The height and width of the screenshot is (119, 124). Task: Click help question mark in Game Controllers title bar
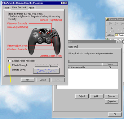pos(117,42)
